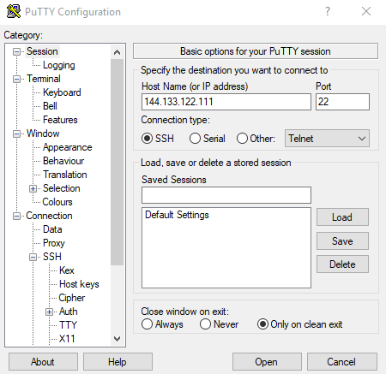Screen dimensions: 386x374
Task: Collapse the Terminal tree node
Action: 17,80
